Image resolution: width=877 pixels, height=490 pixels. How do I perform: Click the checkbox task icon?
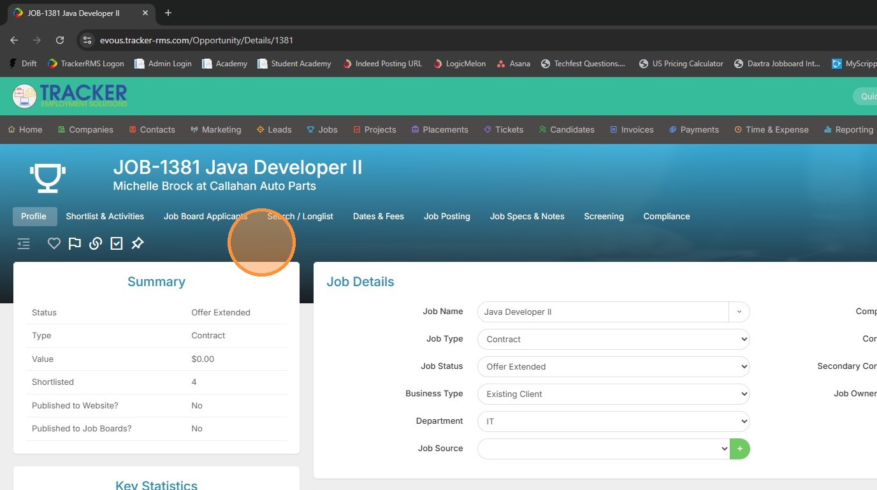point(117,243)
